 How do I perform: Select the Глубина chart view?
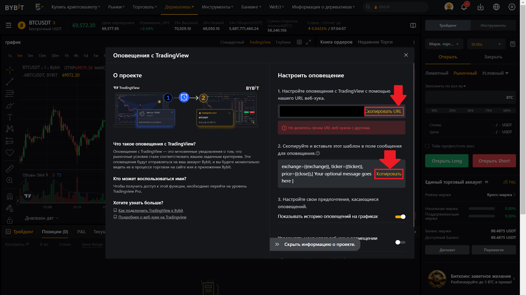point(283,42)
